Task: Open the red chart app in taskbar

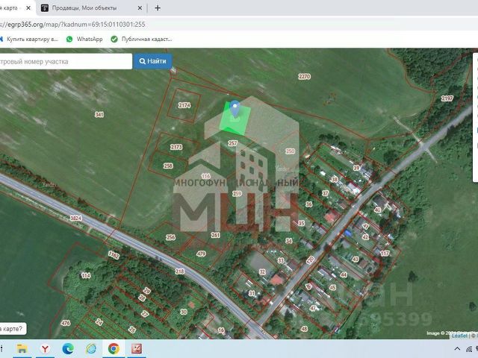Action: [x=137, y=349]
